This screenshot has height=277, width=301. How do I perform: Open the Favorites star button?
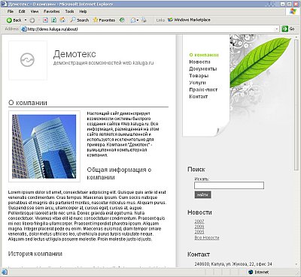[104, 20]
